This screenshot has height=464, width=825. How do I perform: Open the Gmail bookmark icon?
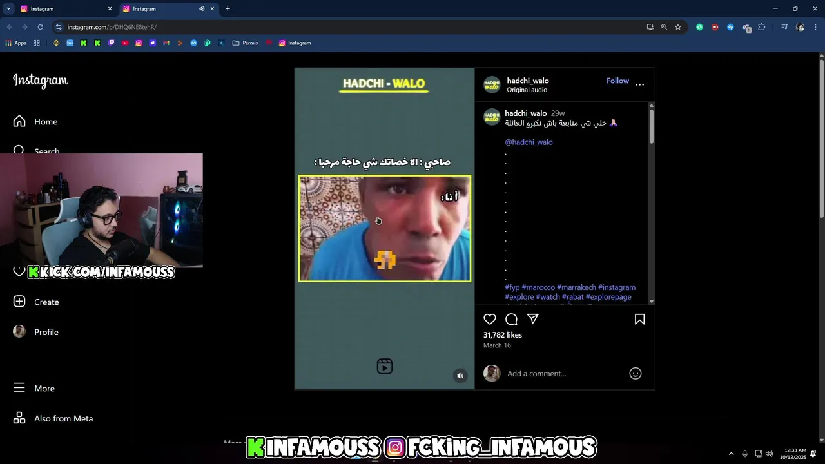pyautogui.click(x=166, y=43)
